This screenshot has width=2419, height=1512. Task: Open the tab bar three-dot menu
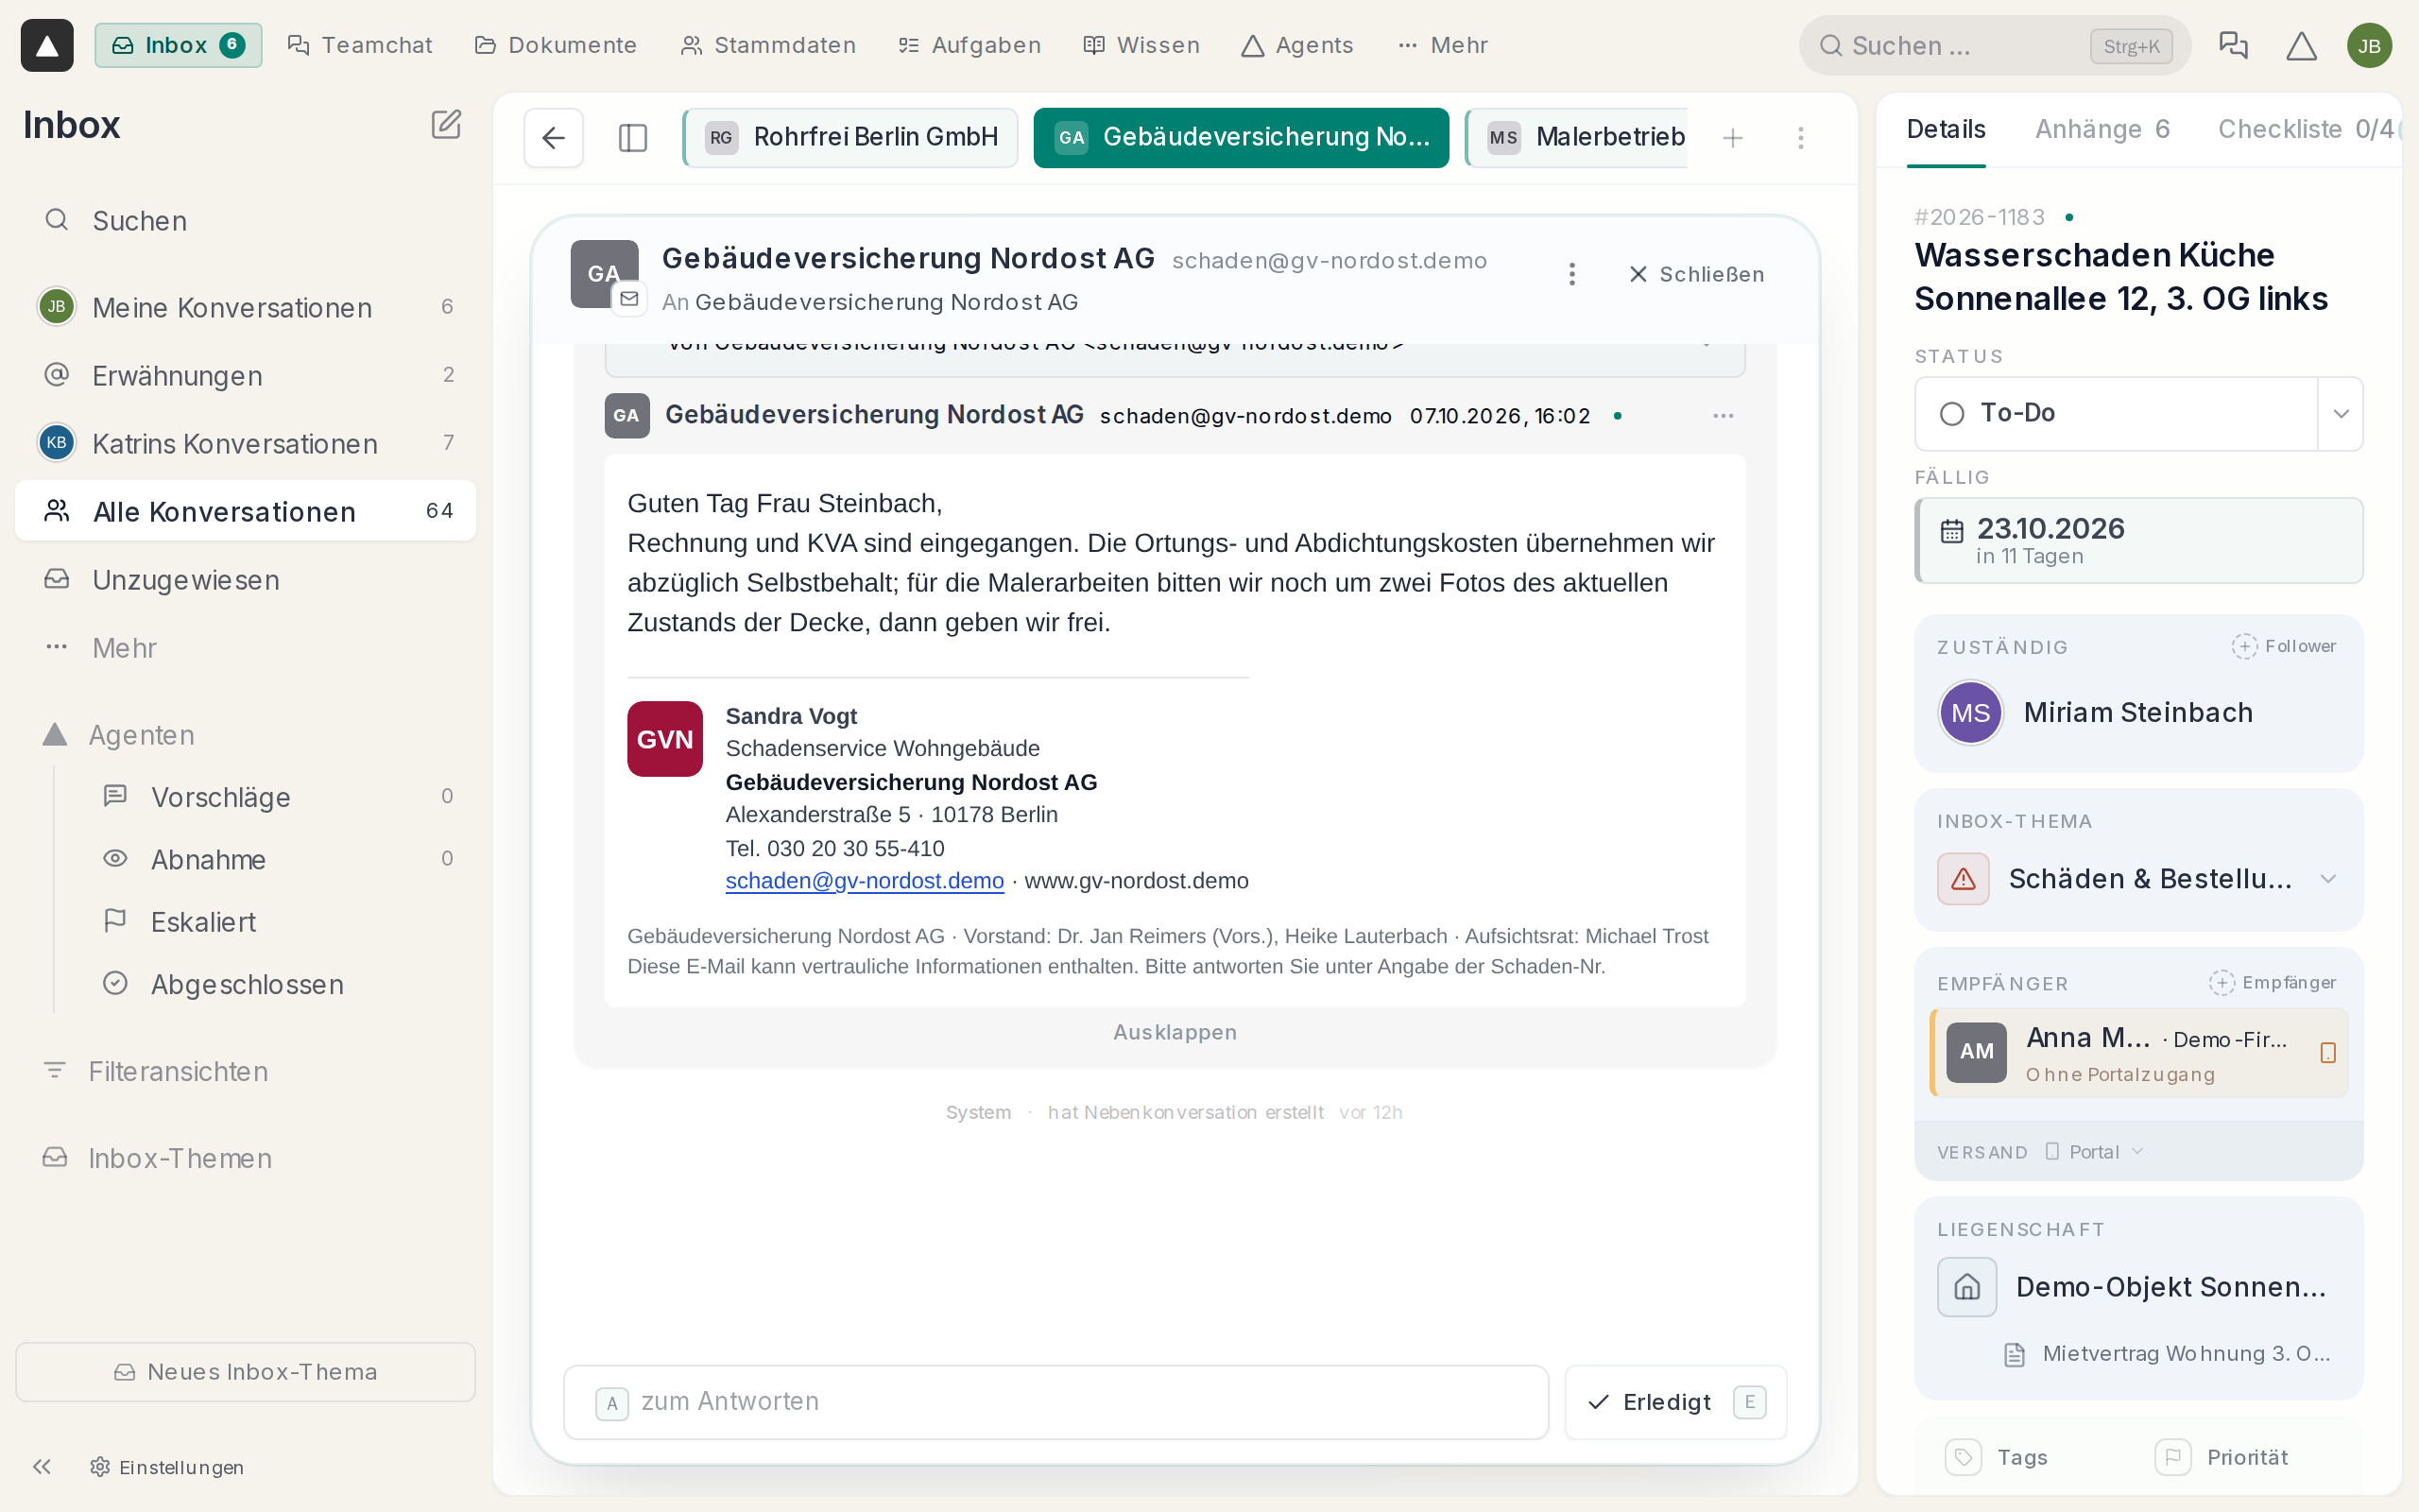[x=1801, y=138]
